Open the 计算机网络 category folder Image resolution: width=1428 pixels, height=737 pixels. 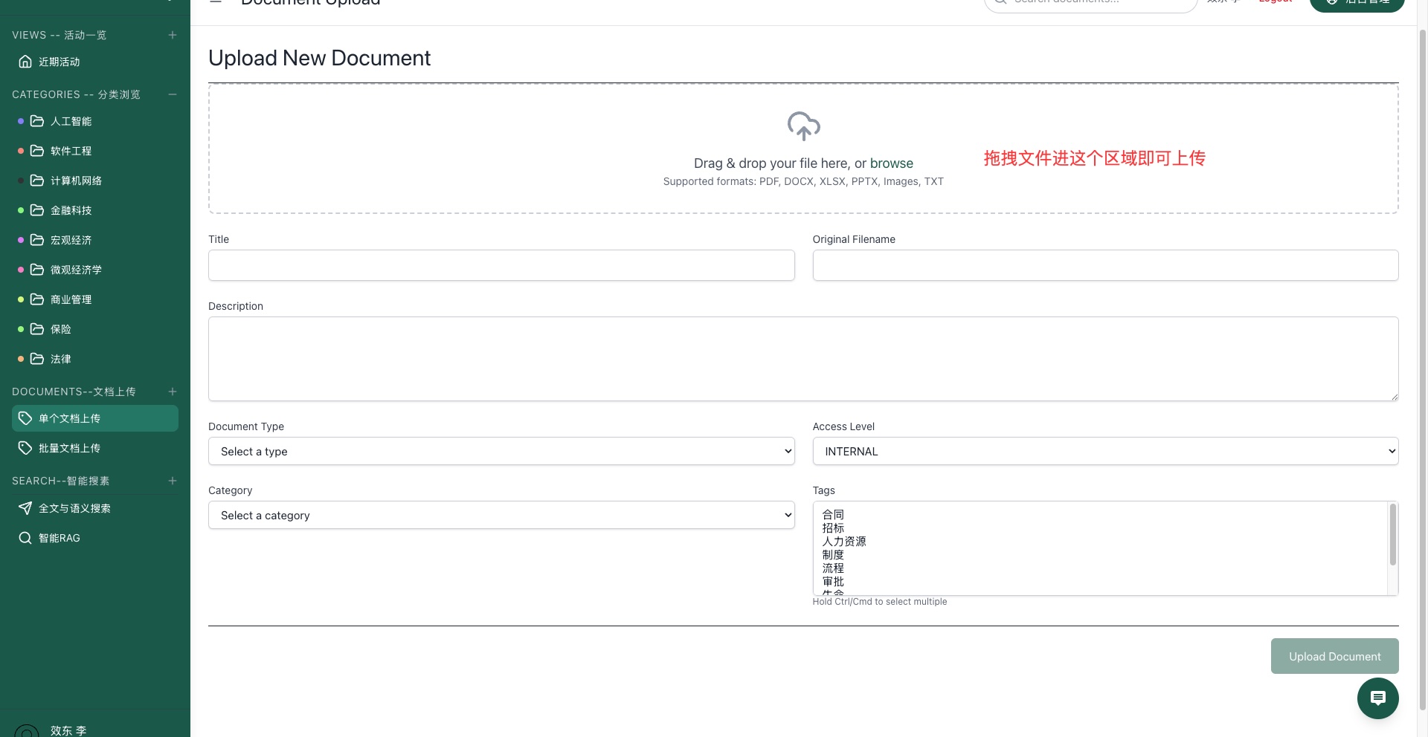click(95, 181)
